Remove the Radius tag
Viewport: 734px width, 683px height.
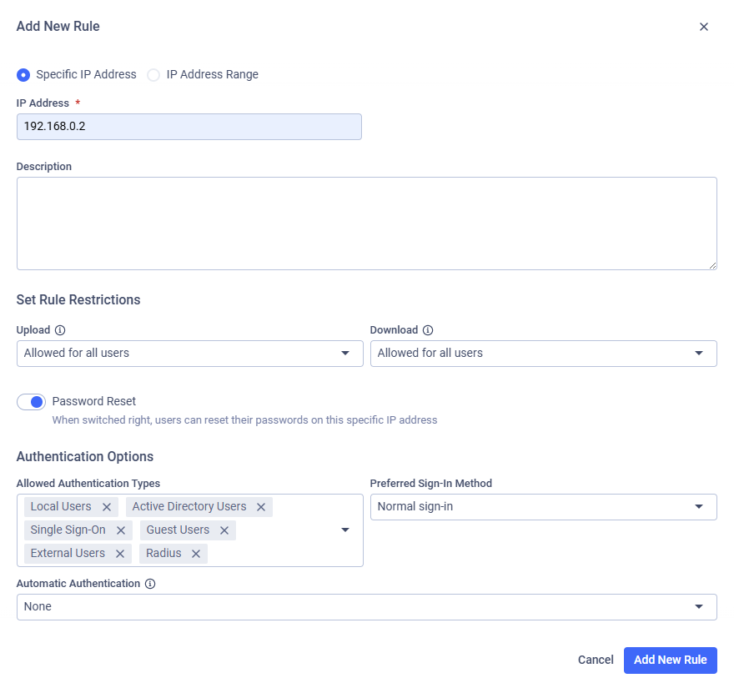coord(196,554)
